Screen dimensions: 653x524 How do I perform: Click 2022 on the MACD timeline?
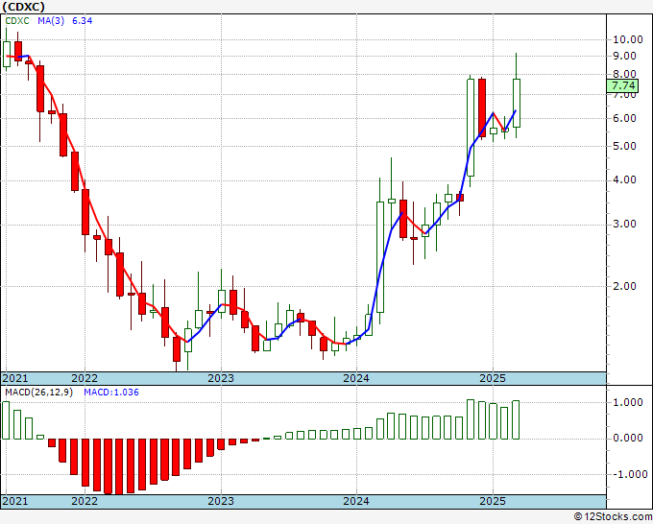pyautogui.click(x=85, y=501)
